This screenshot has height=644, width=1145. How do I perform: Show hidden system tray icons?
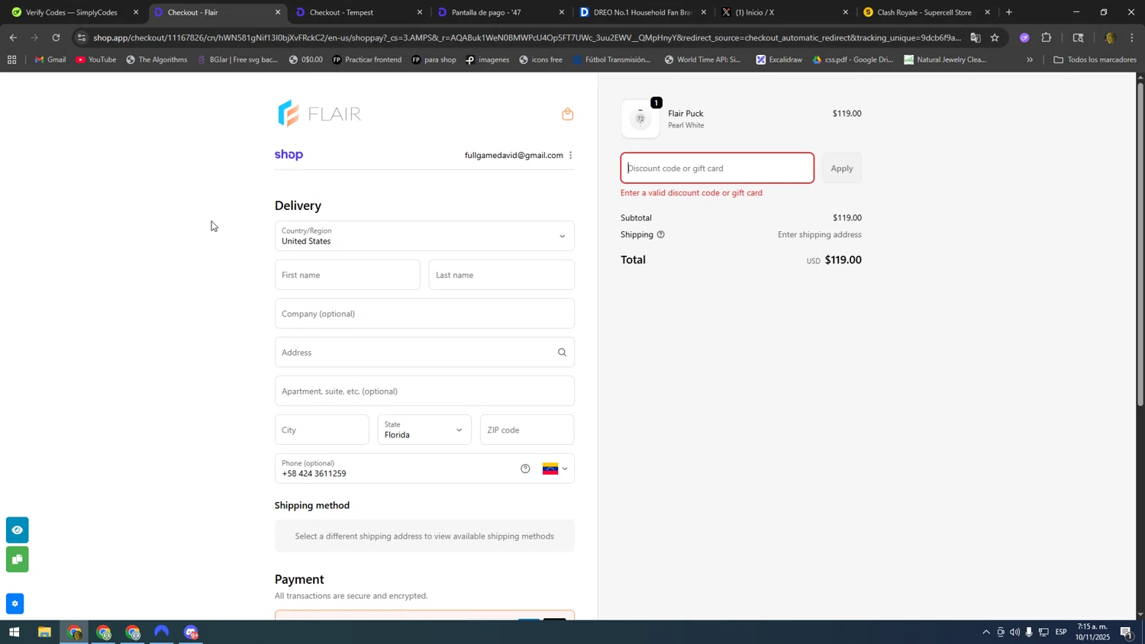(985, 633)
